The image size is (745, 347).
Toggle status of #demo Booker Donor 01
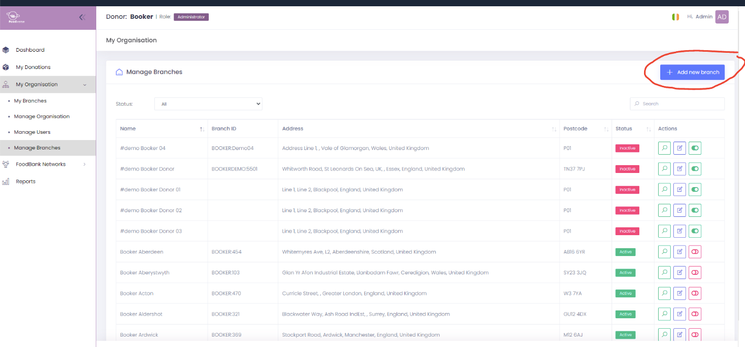click(695, 190)
